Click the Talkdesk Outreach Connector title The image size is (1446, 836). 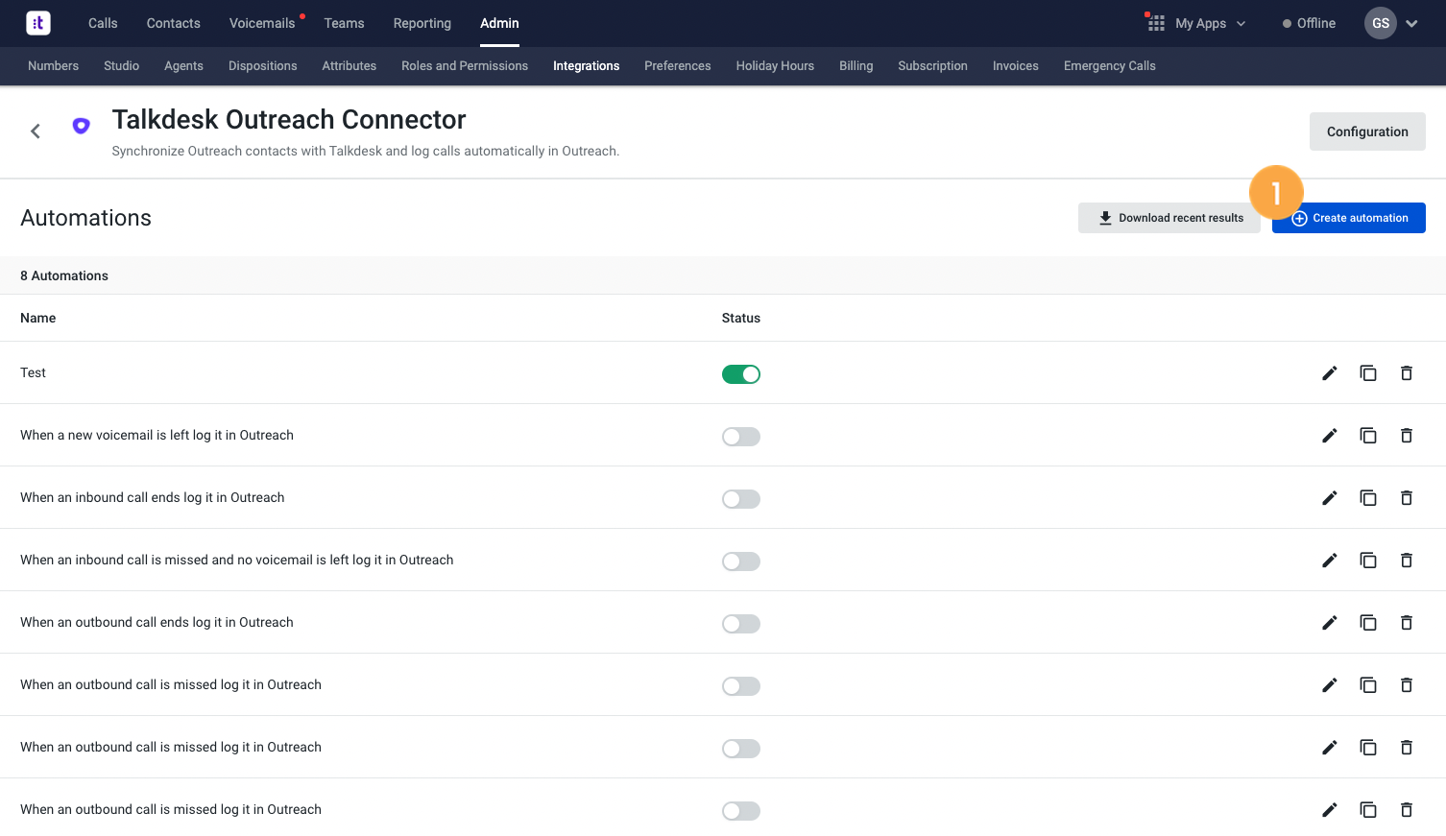pyautogui.click(x=289, y=119)
